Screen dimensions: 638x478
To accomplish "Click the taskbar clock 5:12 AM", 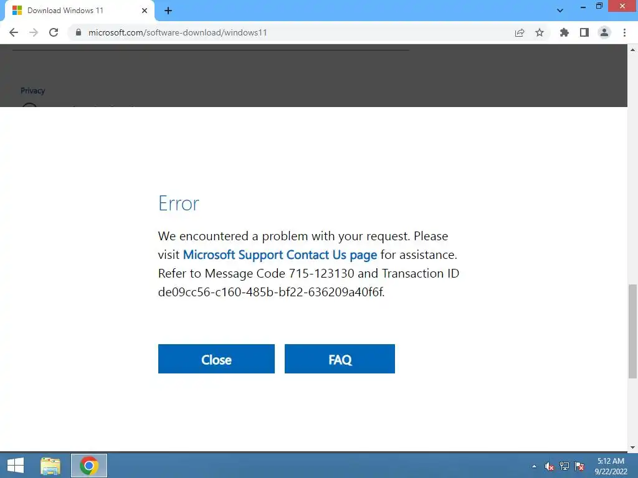I will tap(611, 461).
